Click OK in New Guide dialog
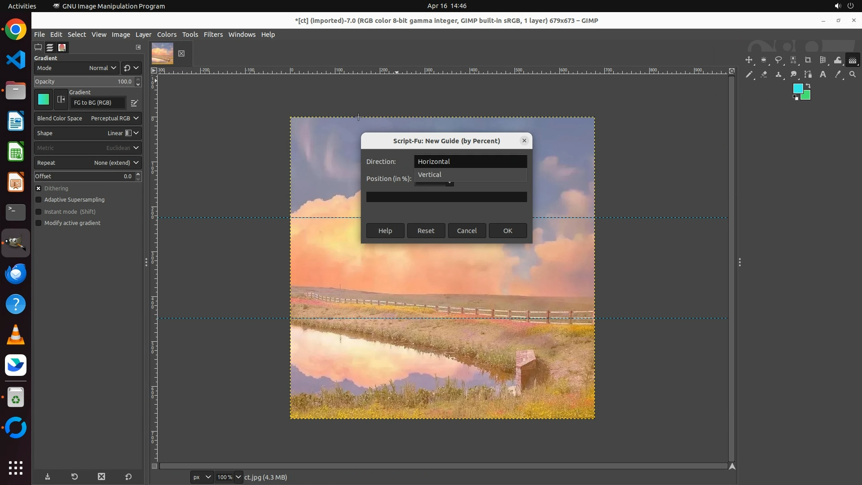This screenshot has width=862, height=485. 507,231
